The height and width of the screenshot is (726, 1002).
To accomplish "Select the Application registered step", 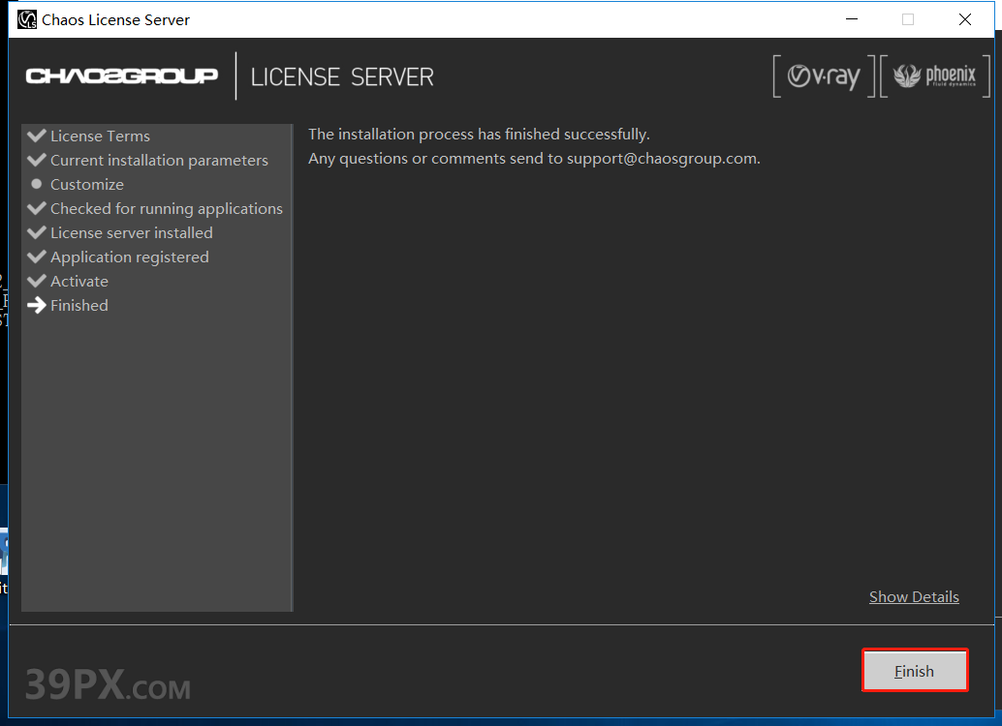I will click(130, 257).
